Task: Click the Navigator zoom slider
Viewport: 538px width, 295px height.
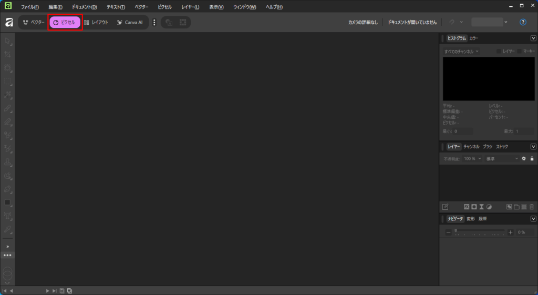Action: point(480,232)
